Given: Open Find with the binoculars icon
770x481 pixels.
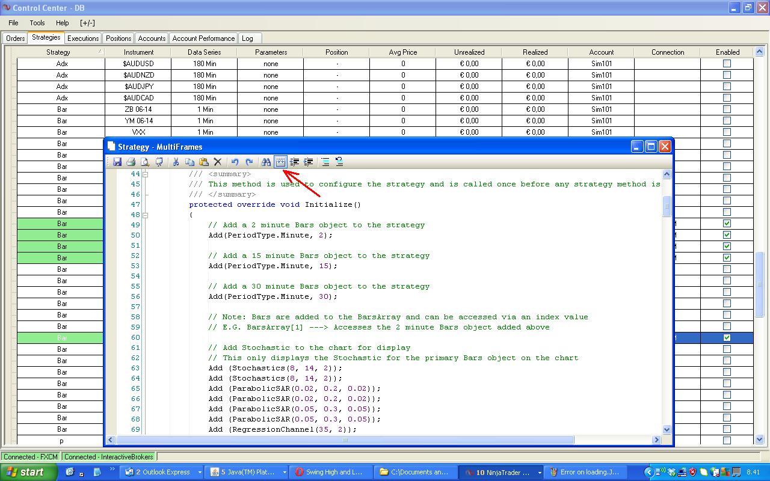Looking at the screenshot, I should [x=266, y=162].
